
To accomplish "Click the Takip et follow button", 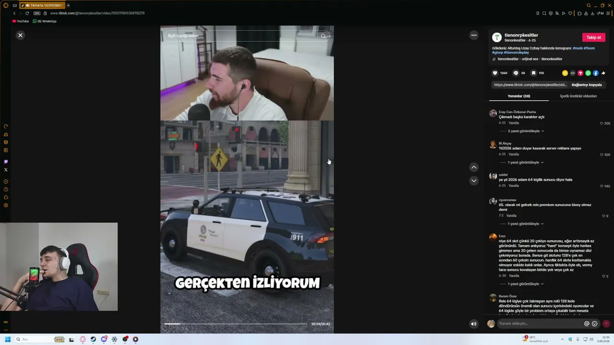I will (x=593, y=37).
